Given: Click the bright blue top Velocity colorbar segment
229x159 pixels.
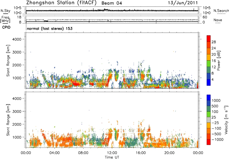Looking at the screenshot, I should [209, 98].
